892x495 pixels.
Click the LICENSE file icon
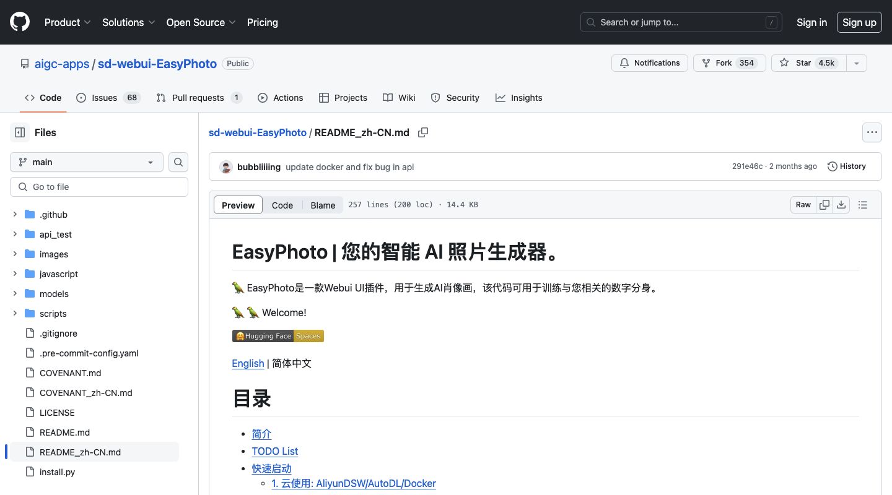click(30, 413)
